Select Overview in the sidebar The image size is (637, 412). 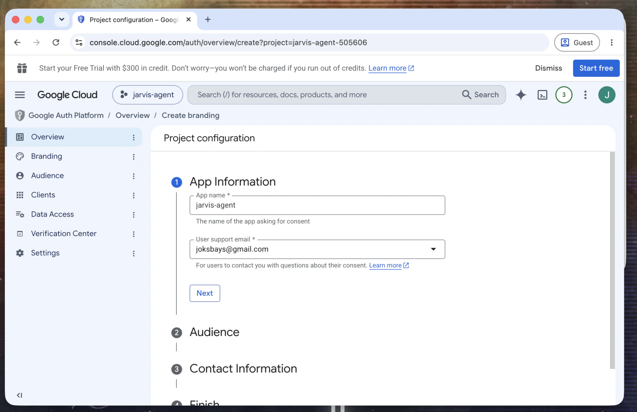coord(74,137)
